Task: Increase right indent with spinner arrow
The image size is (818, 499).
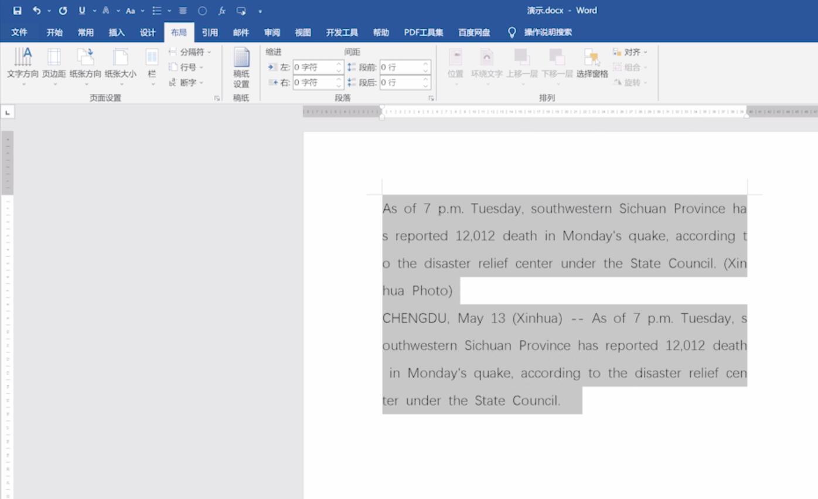Action: (x=339, y=79)
